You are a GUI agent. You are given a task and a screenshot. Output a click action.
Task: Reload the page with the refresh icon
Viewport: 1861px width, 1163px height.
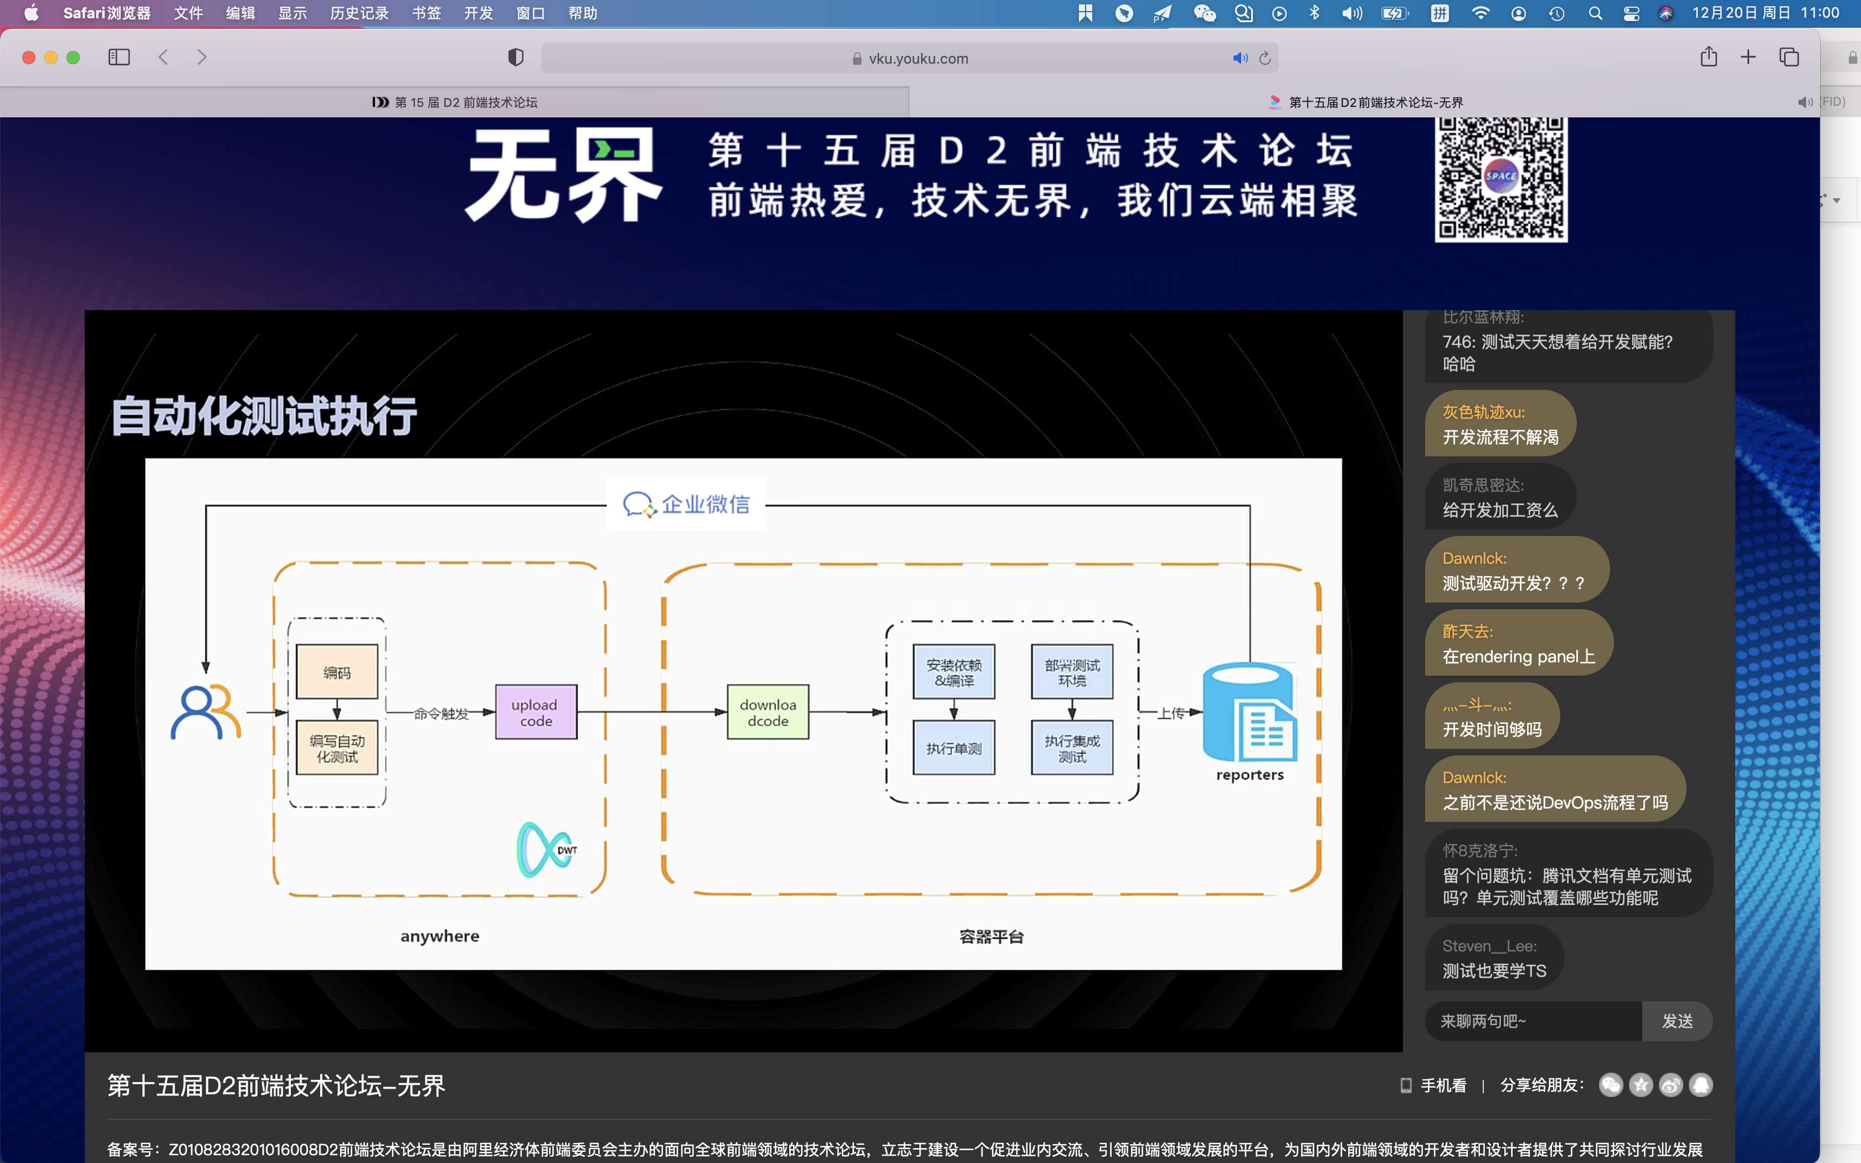[x=1265, y=59]
